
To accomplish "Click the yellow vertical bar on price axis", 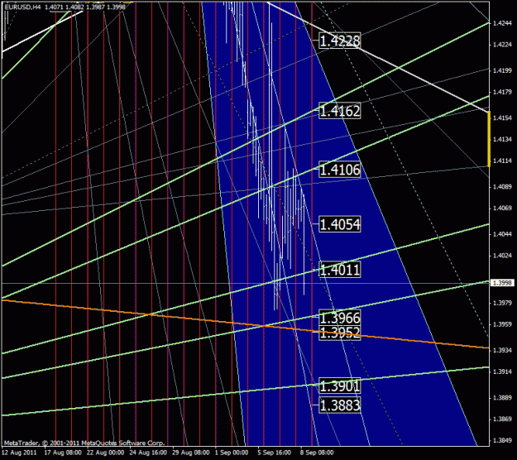I will point(489,139).
